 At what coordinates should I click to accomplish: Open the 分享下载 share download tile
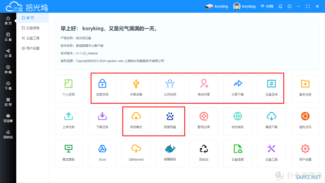tap(237, 88)
